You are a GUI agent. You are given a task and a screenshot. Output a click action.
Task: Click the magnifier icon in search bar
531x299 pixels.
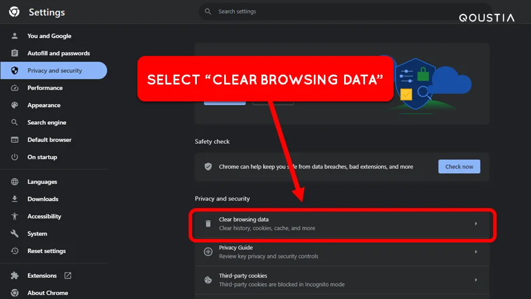tap(208, 12)
